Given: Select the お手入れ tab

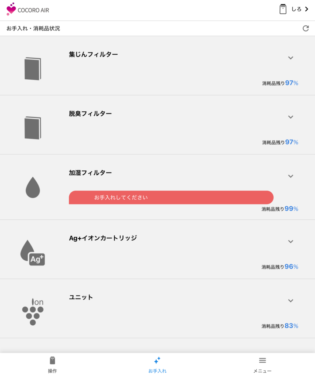Looking at the screenshot, I should (x=157, y=365).
